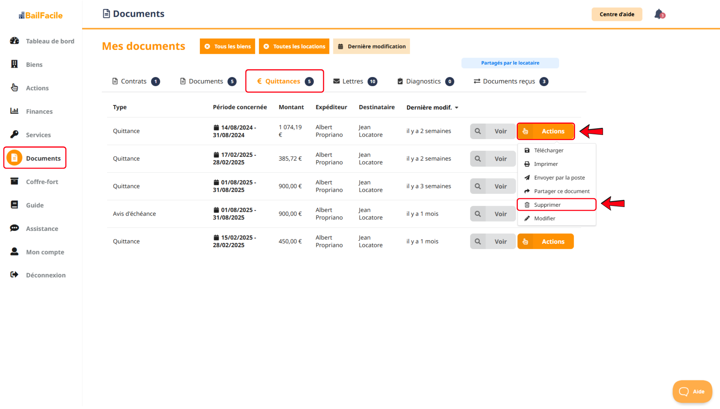Click Voir for the 385,72 € quittance
Image resolution: width=720 pixels, height=409 pixels.
(x=500, y=159)
